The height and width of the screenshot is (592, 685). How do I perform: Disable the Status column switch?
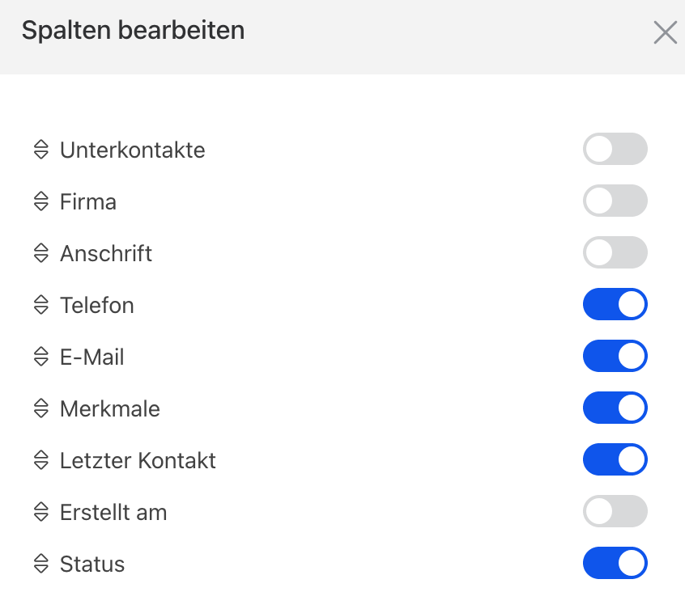tap(615, 564)
